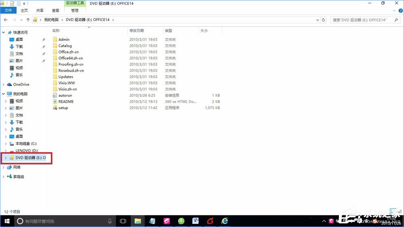This screenshot has width=404, height=227.
Task: Switch to the 查看 (View) tab
Action: [x=55, y=11]
